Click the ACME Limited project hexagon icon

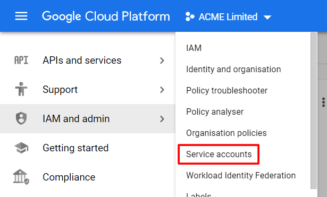tap(190, 16)
